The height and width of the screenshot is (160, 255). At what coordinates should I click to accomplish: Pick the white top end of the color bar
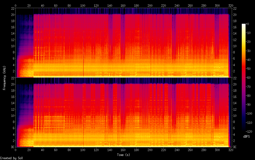(x=244, y=25)
